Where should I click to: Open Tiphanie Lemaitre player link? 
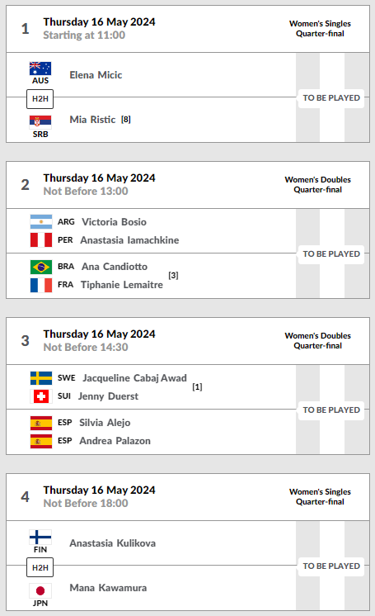coord(122,285)
